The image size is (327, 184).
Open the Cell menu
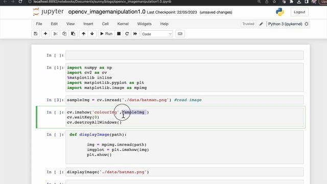[105, 24]
